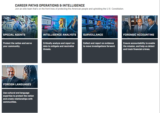Open the Special Agents career title
The width and height of the screenshot is (160, 113).
[x=14, y=35]
